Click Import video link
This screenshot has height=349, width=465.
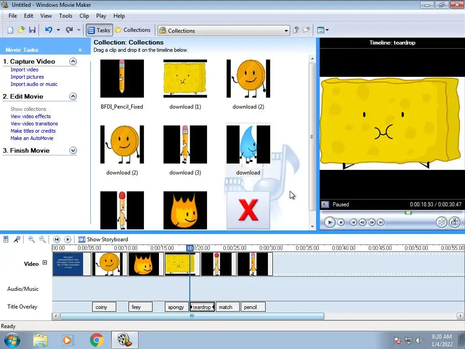[25, 70]
